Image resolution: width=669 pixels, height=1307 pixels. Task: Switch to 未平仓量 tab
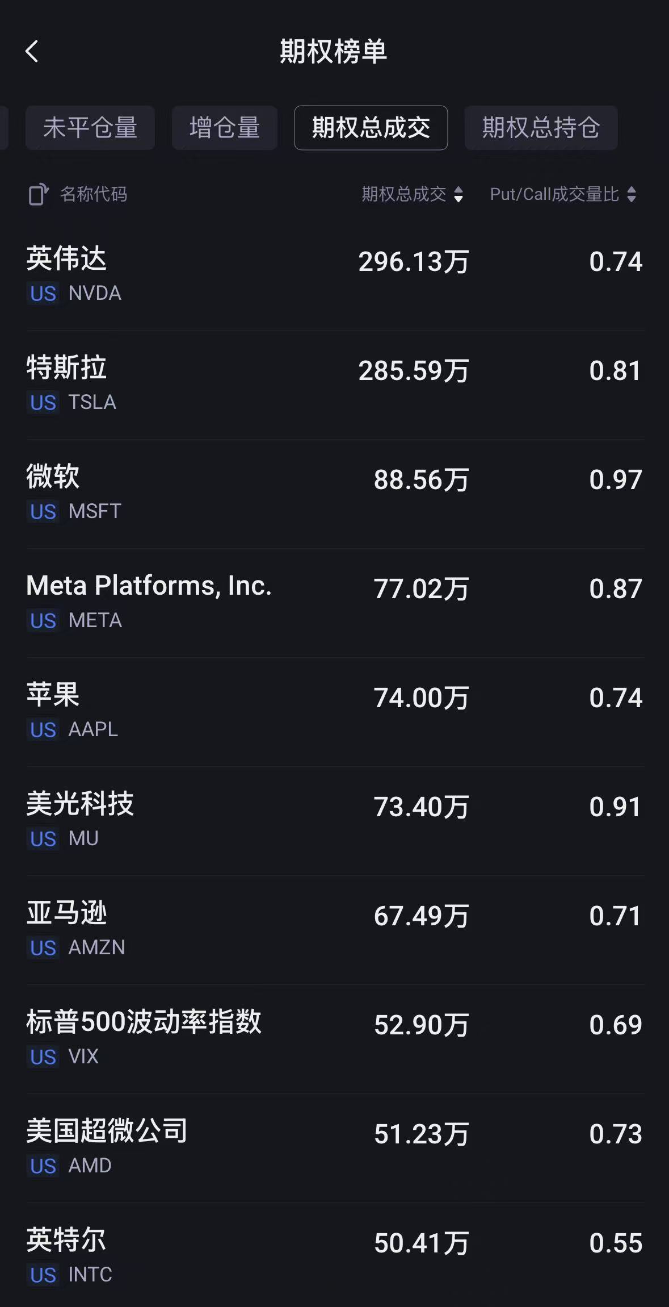tap(90, 128)
